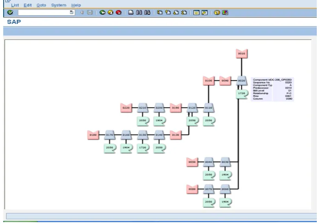Select the blue node 0060
This screenshot has height=224, width=320.
tap(225, 189)
